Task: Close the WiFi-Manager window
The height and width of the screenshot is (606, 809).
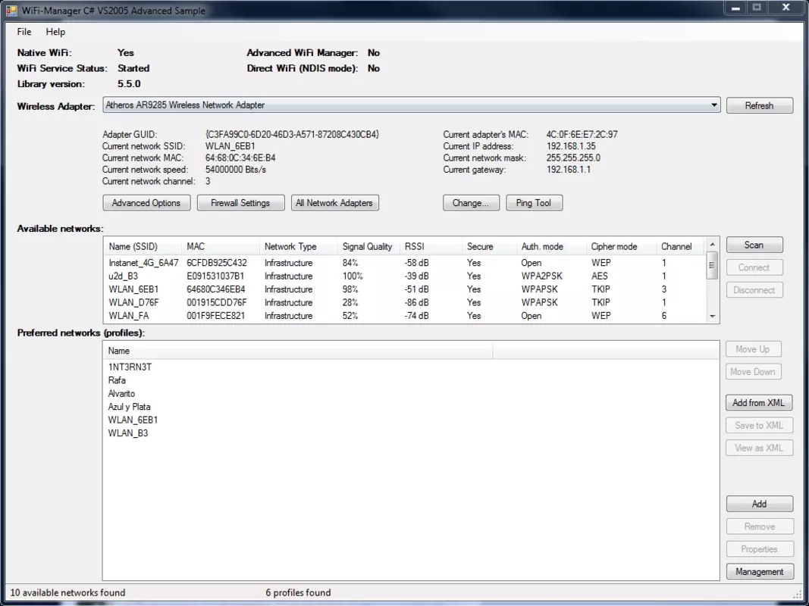Action: (x=785, y=8)
